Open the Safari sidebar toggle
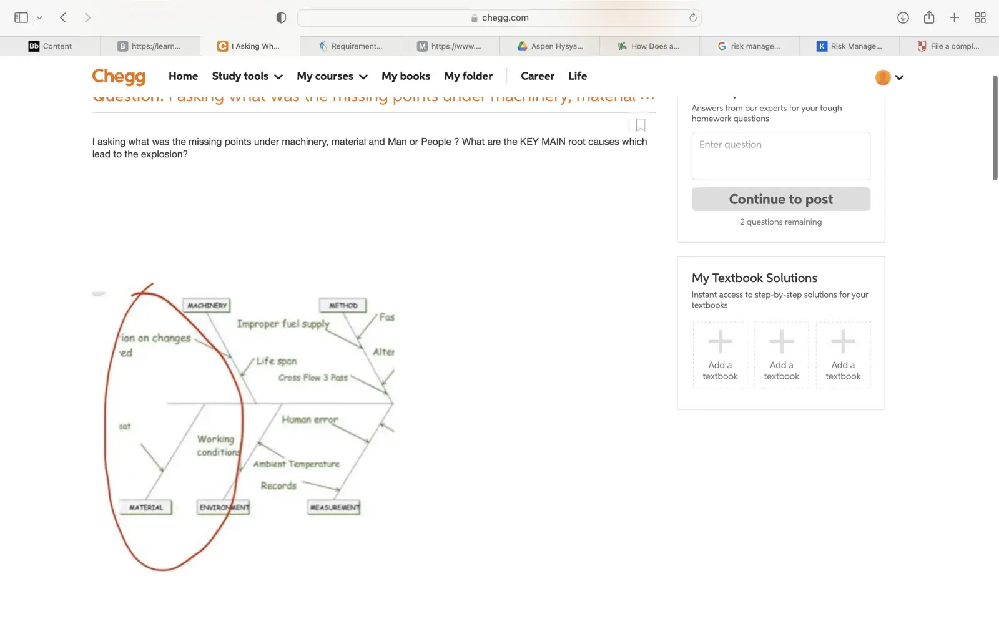The height and width of the screenshot is (624, 999). [21, 17]
